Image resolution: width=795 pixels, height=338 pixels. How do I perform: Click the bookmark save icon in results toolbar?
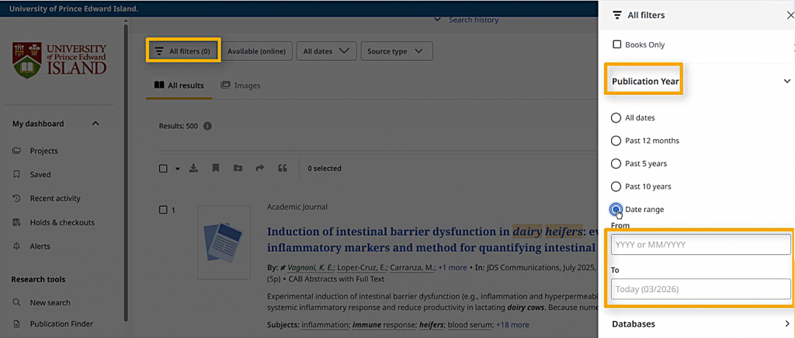pos(216,168)
